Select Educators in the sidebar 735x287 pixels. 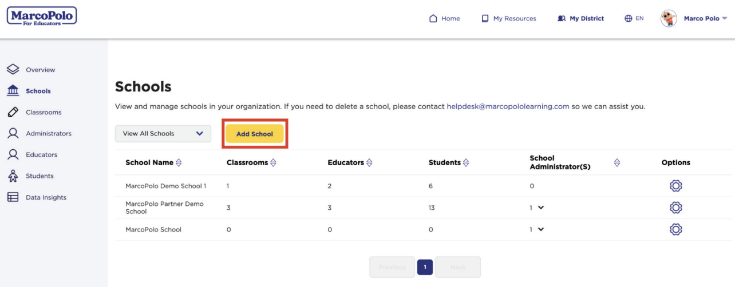click(42, 154)
